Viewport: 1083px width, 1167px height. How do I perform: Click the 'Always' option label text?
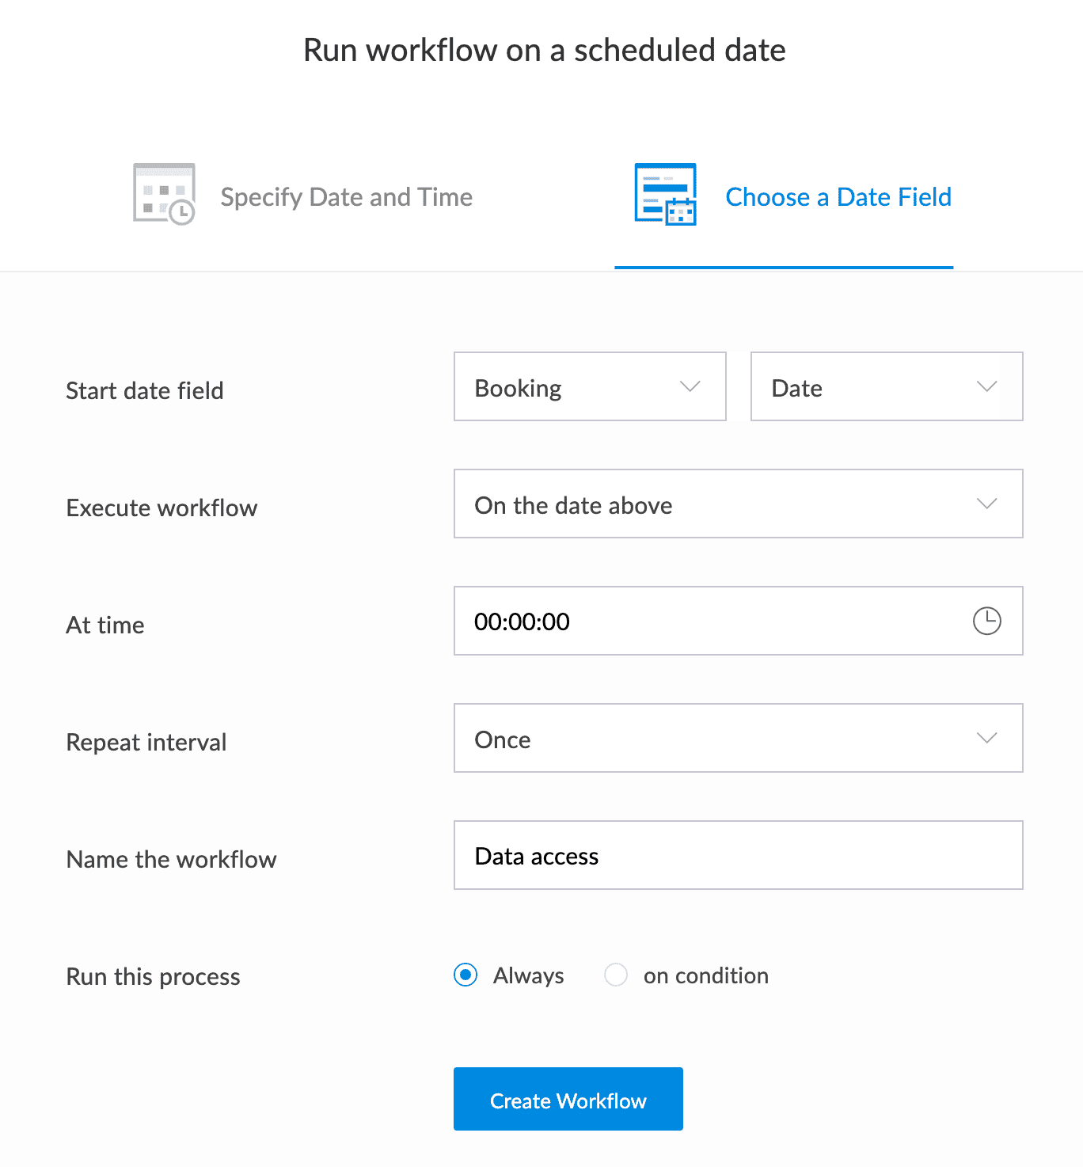click(x=529, y=975)
